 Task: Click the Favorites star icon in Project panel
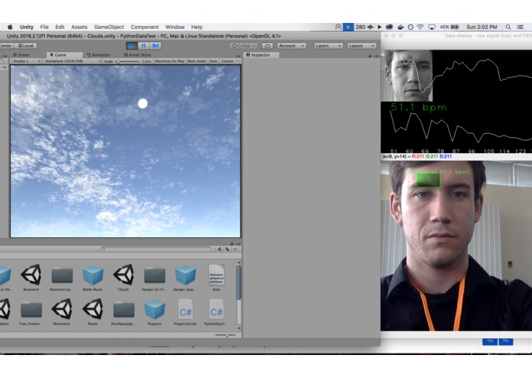[235, 249]
